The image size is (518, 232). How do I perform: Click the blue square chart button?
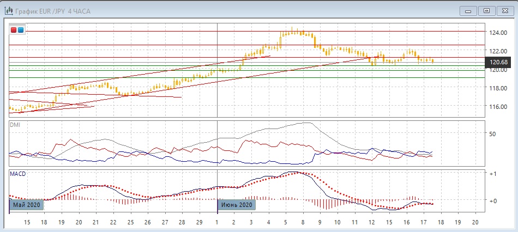(x=21, y=30)
